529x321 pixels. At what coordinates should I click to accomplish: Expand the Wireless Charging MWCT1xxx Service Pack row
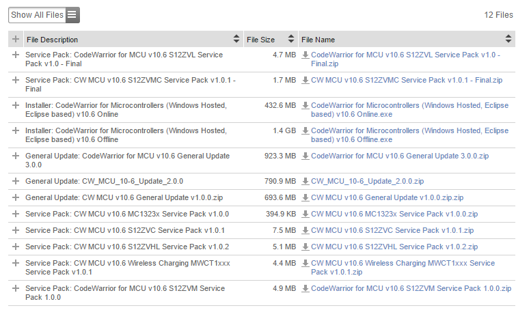[16, 263]
